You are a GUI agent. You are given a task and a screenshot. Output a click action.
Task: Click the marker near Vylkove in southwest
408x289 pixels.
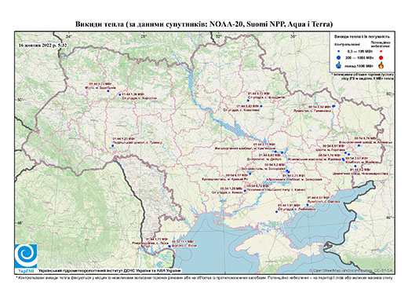pyautogui.click(x=169, y=246)
